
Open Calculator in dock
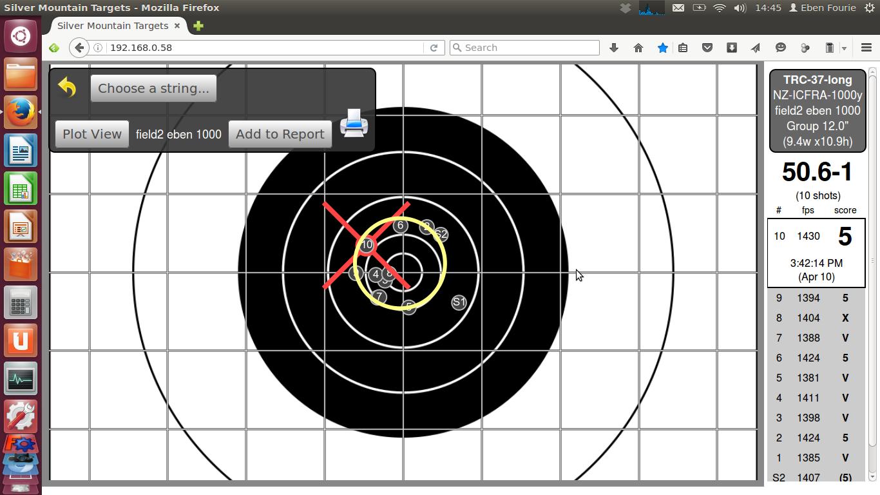point(21,303)
